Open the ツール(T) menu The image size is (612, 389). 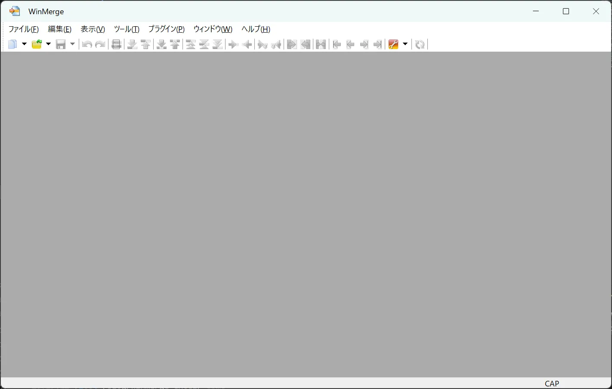click(127, 29)
